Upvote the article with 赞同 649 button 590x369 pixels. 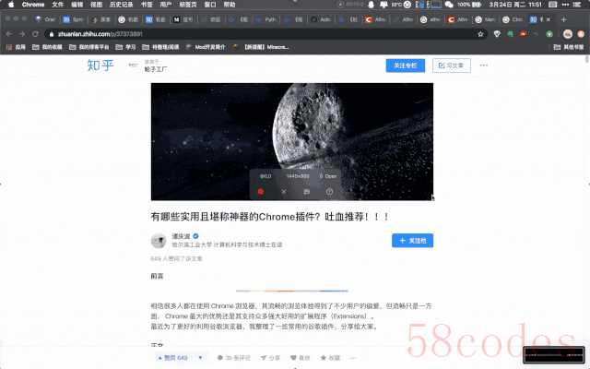pos(171,357)
